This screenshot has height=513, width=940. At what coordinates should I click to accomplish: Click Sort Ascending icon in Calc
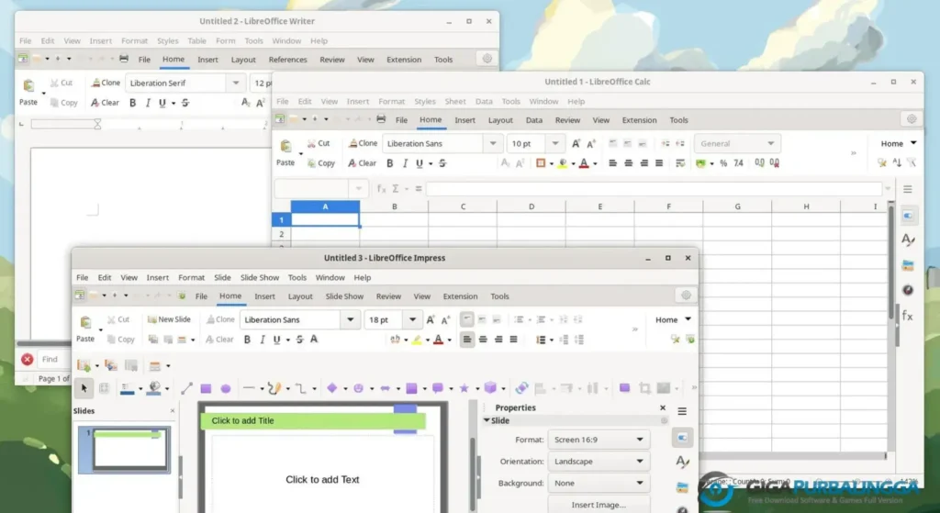point(897,163)
